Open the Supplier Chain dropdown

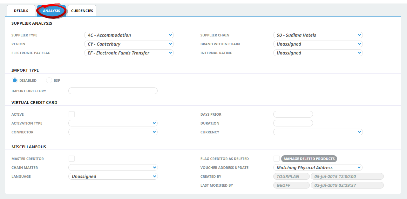point(318,35)
